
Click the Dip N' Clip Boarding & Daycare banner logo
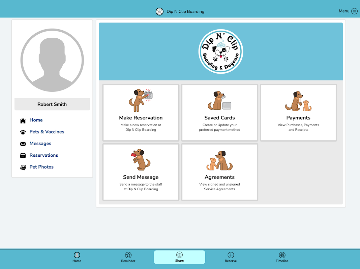221,51
